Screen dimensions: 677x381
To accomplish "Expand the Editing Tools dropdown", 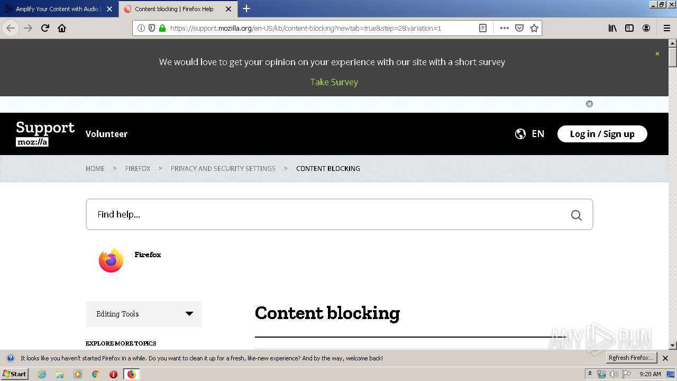I will click(144, 314).
